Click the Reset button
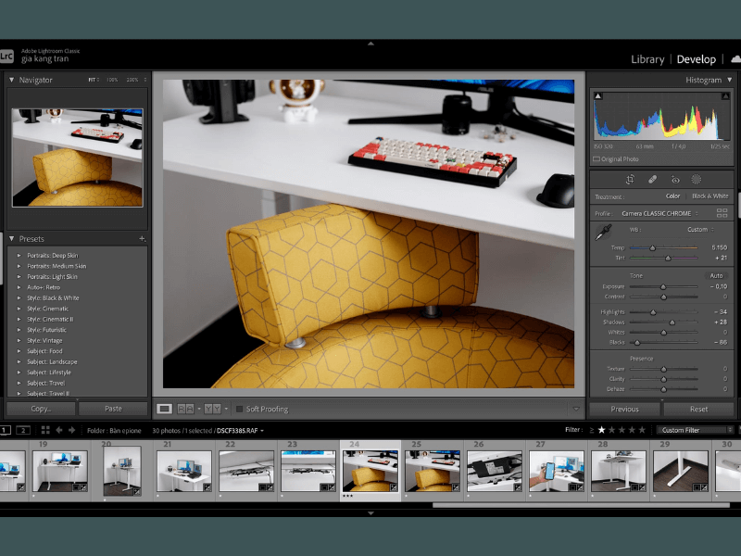This screenshot has height=556, width=741. [698, 409]
